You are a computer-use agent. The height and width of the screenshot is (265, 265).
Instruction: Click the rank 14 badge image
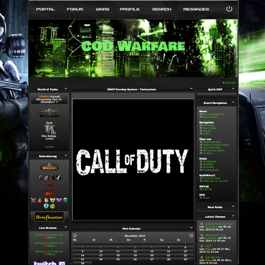pyautogui.click(x=49, y=129)
